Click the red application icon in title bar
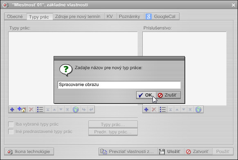The width and height of the screenshot is (238, 160). click(5, 5)
